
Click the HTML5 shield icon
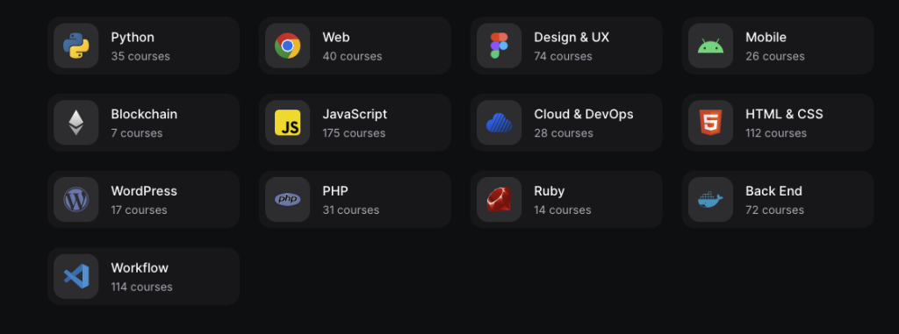pyautogui.click(x=710, y=123)
